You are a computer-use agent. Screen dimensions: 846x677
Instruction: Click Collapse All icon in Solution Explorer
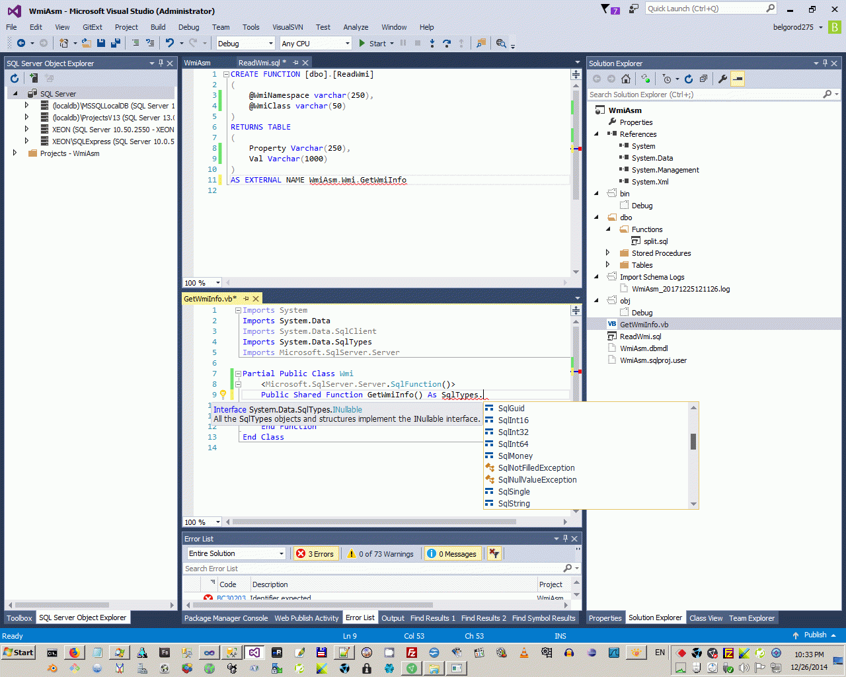(x=703, y=79)
